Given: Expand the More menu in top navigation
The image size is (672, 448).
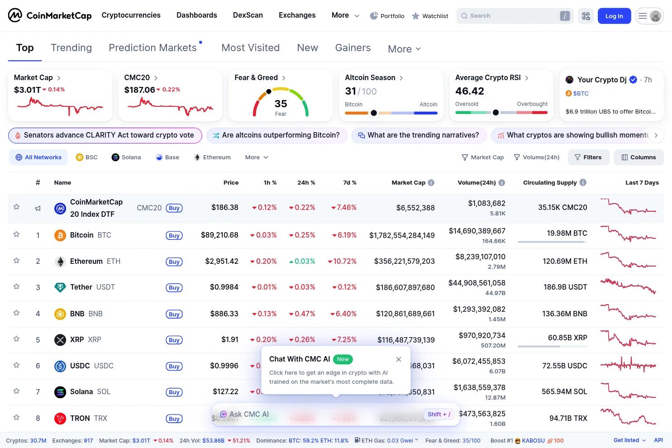Looking at the screenshot, I should point(345,15).
